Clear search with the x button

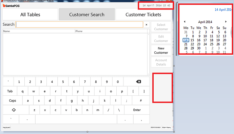pyautogui.click(x=147, y=25)
